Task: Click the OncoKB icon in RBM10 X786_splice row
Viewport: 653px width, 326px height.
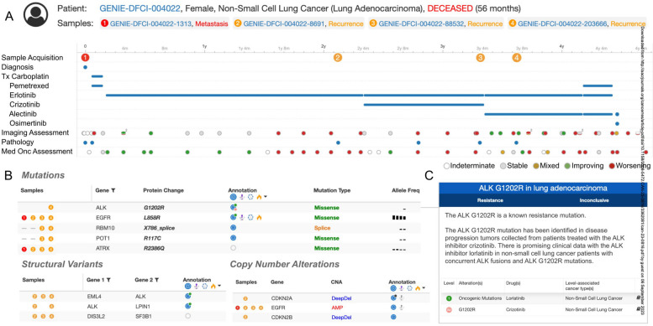Action: [233, 227]
